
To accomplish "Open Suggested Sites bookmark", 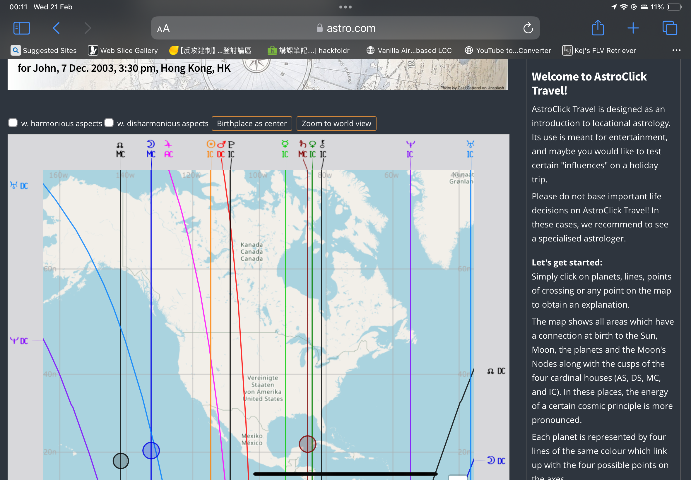I will pyautogui.click(x=44, y=50).
